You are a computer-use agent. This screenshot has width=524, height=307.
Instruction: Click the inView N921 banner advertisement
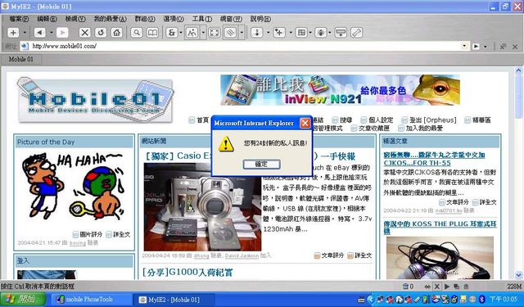341,90
